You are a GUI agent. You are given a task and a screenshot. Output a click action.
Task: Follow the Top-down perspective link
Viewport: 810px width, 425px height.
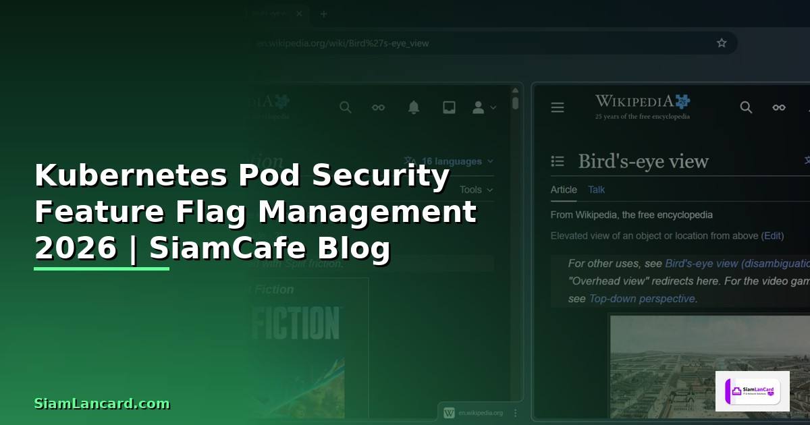click(x=642, y=298)
